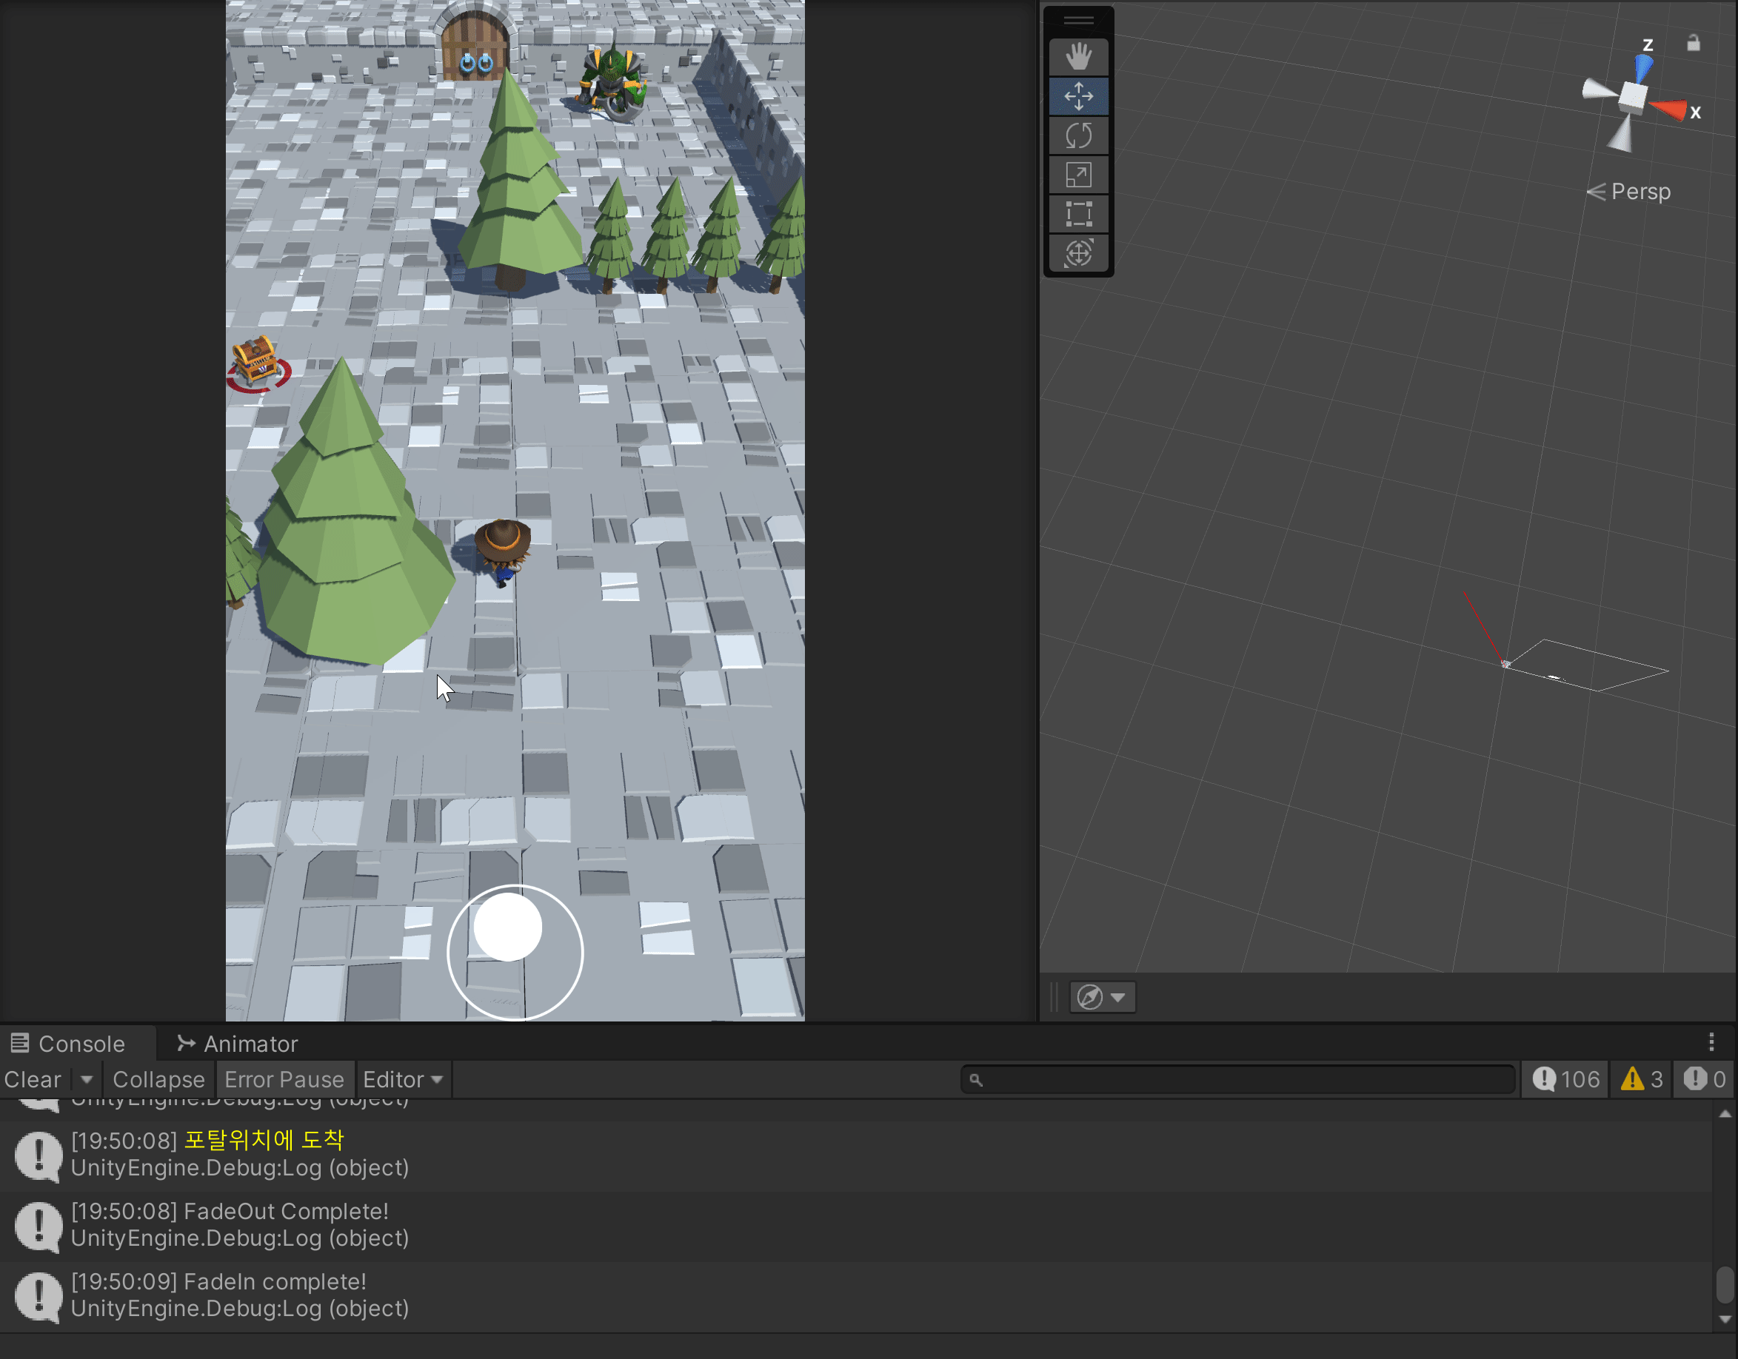Toggle info message filter showing 106

tap(1565, 1080)
